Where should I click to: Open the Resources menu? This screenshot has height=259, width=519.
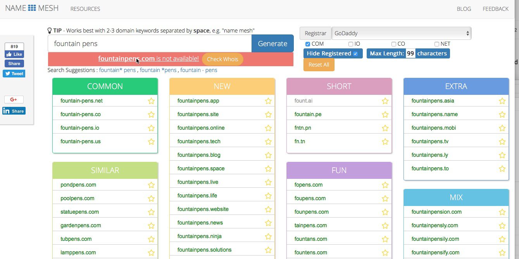[85, 9]
